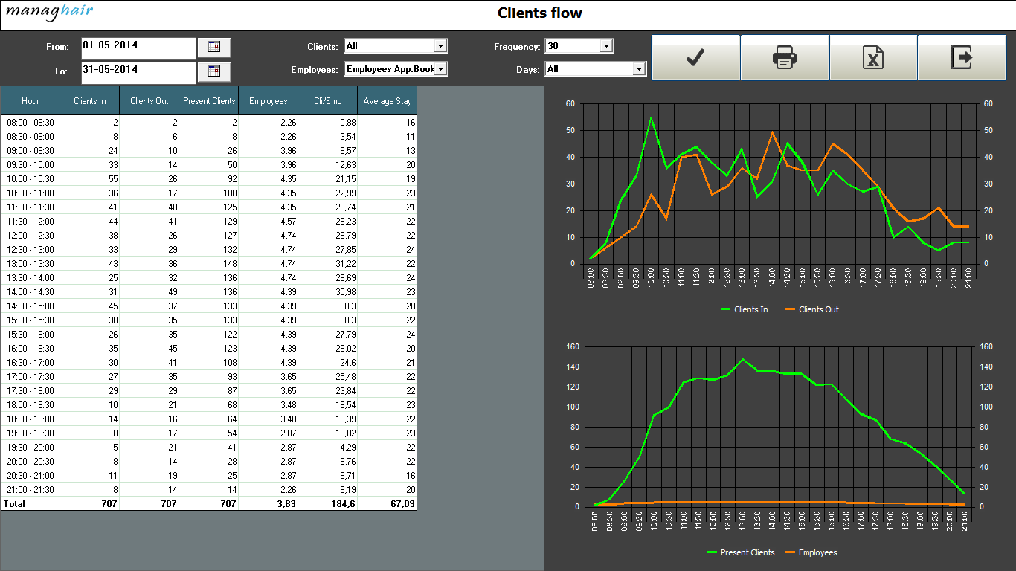
Task: Expand the Employees dropdown
Action: (440, 69)
